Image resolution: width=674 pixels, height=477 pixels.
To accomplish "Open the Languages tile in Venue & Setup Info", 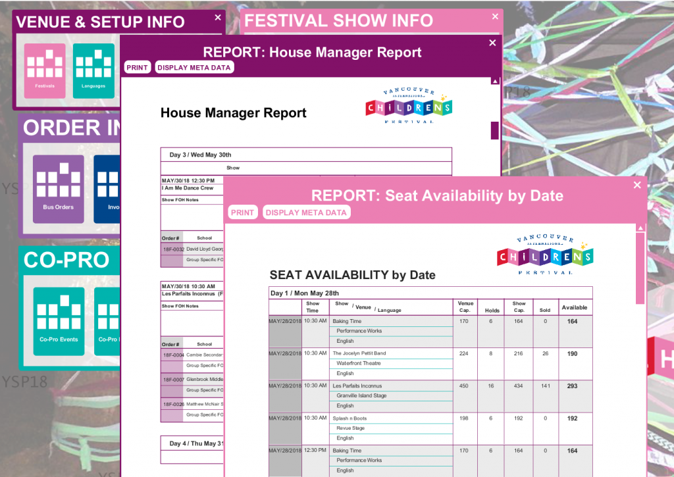I will (93, 71).
